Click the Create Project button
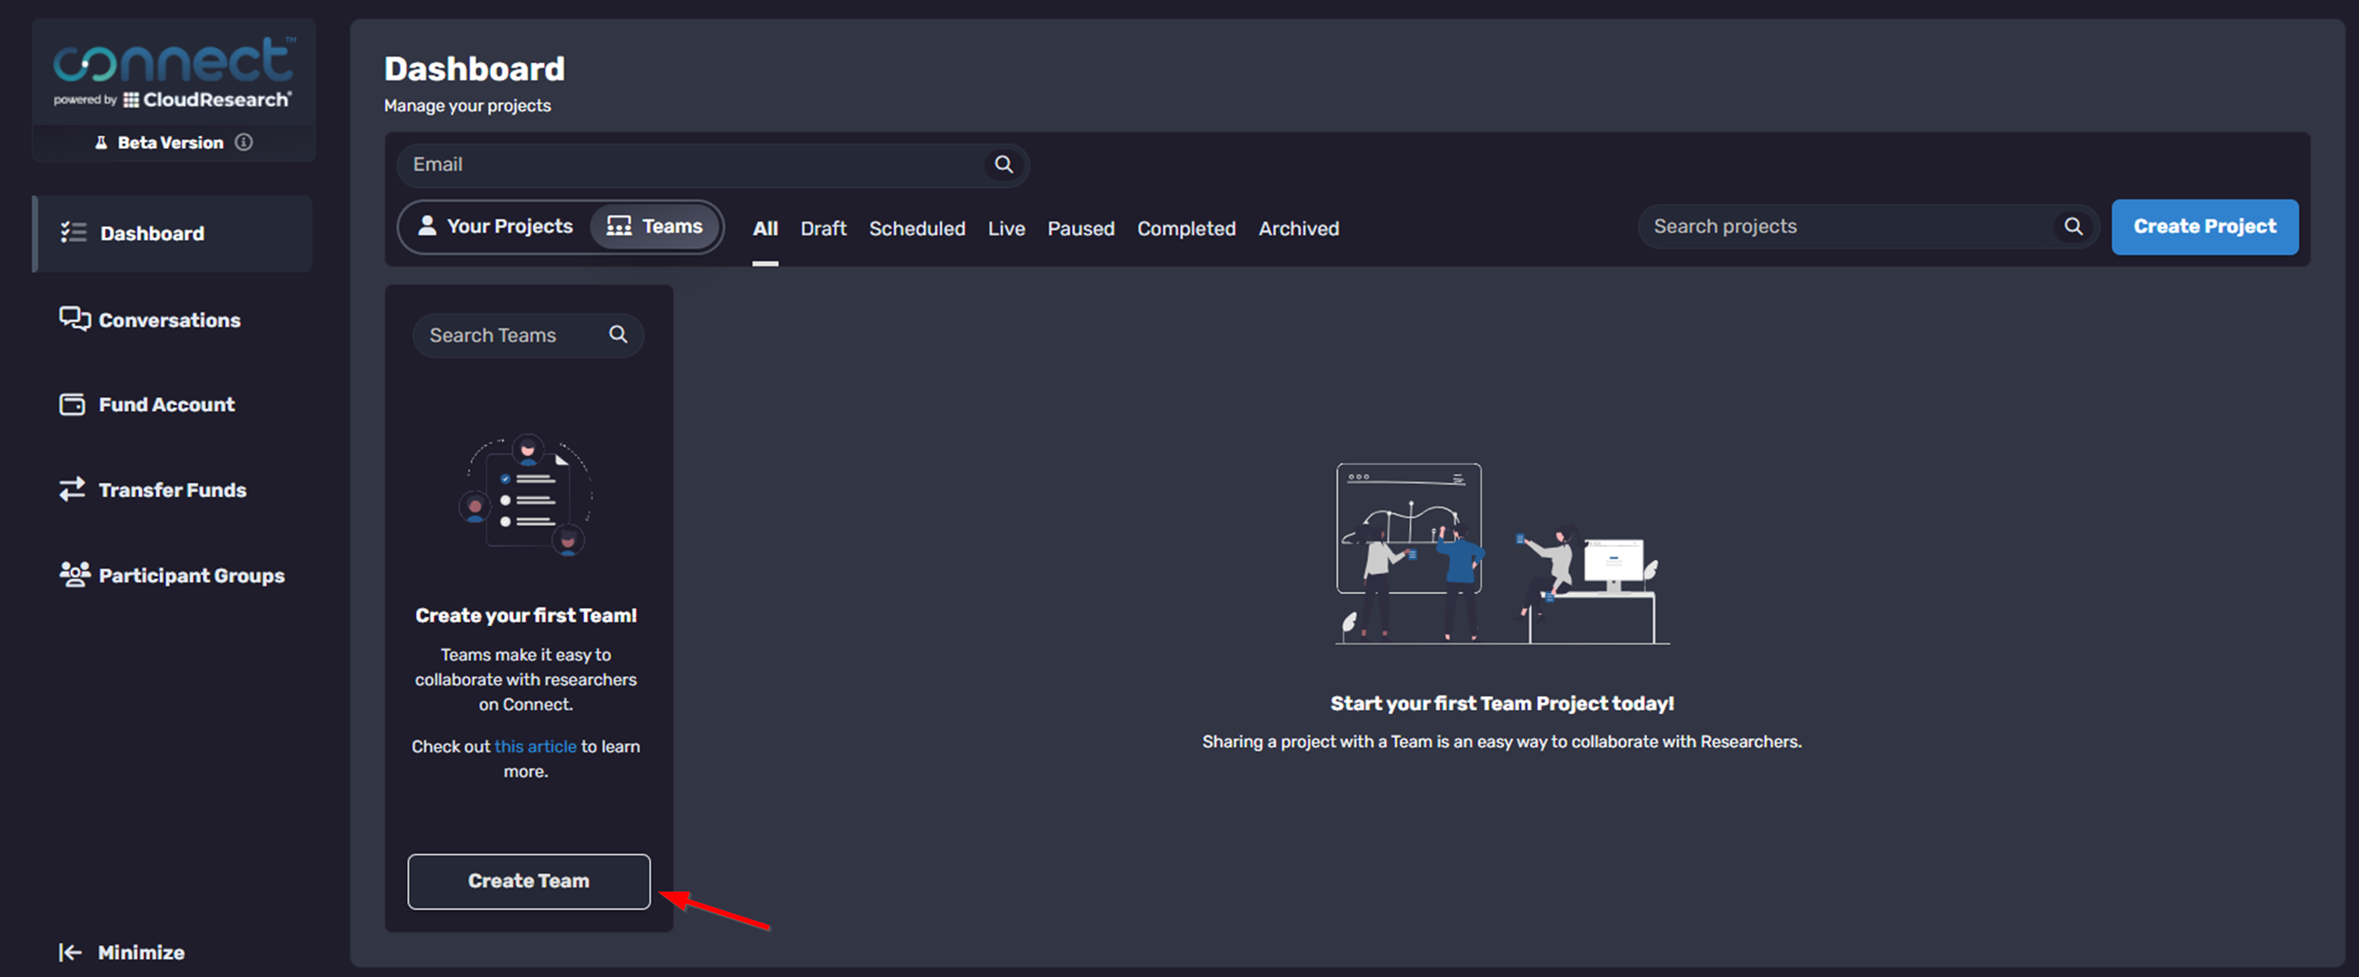The image size is (2359, 977). pos(2204,226)
